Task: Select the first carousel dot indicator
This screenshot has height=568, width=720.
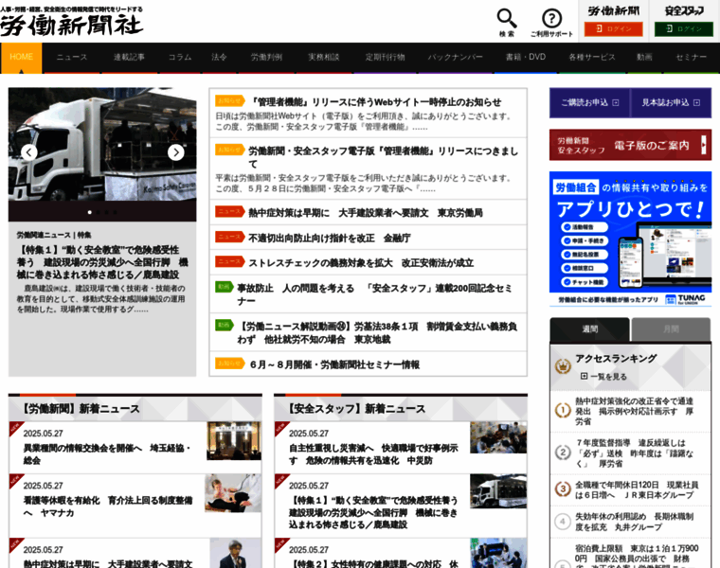Action: (90, 212)
